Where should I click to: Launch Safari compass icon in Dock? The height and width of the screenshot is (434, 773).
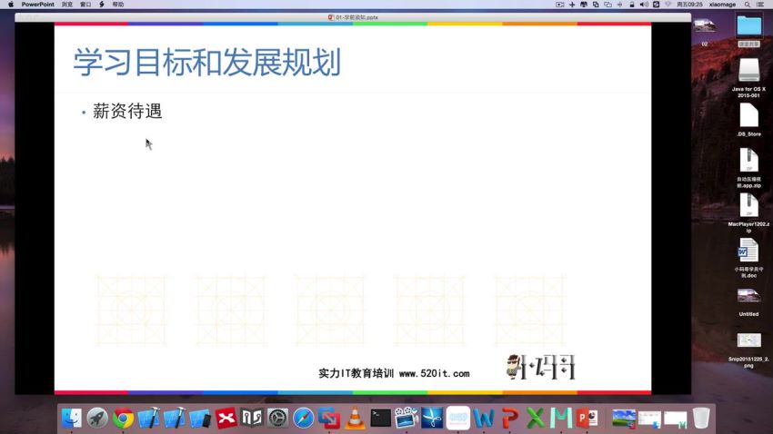[x=303, y=419]
